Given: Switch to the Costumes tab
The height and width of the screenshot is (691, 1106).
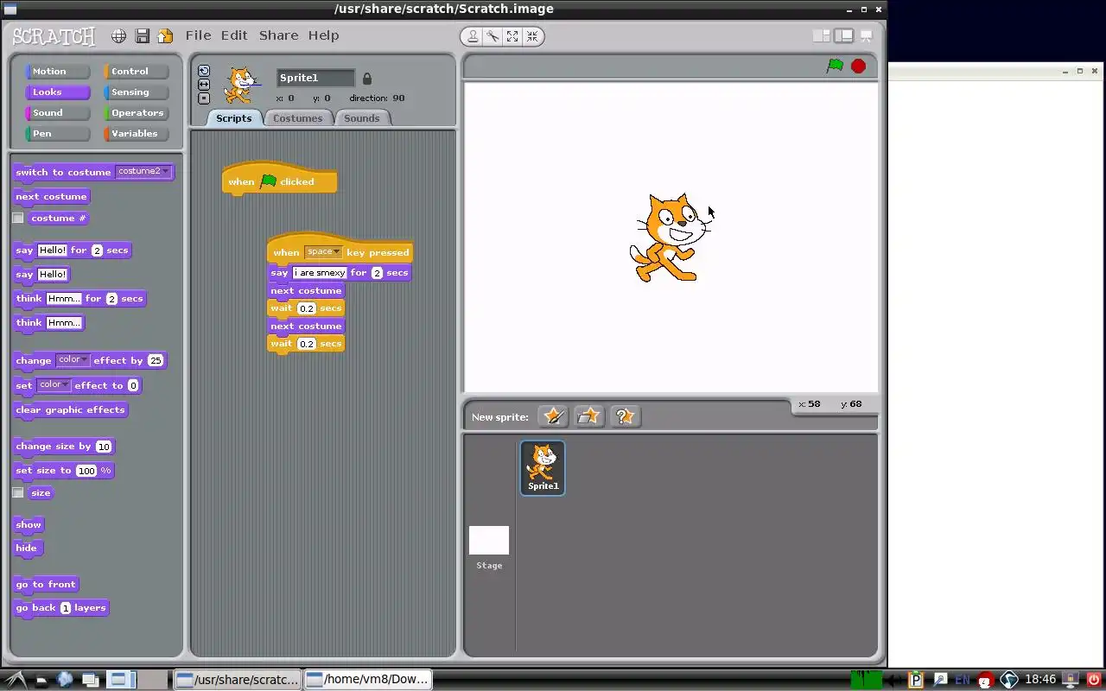Looking at the screenshot, I should 297,118.
